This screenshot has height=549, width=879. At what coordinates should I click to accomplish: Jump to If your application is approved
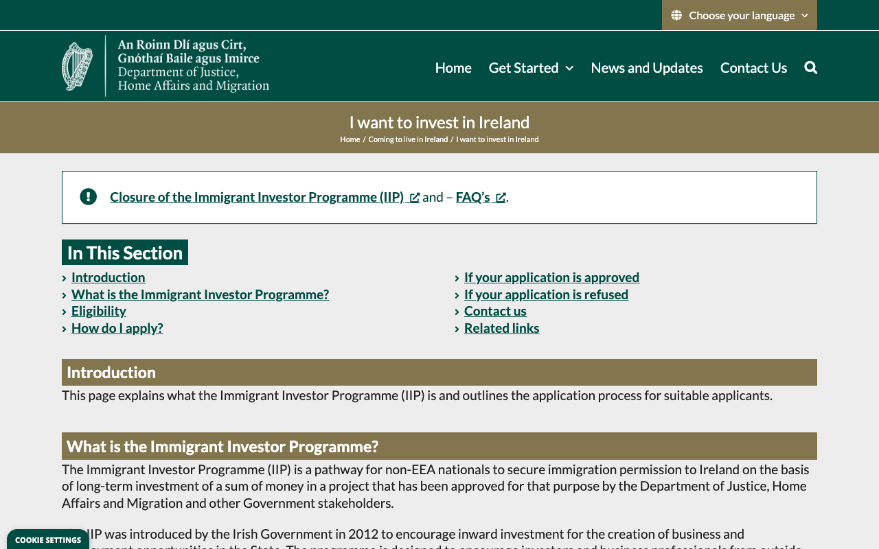[x=551, y=277]
